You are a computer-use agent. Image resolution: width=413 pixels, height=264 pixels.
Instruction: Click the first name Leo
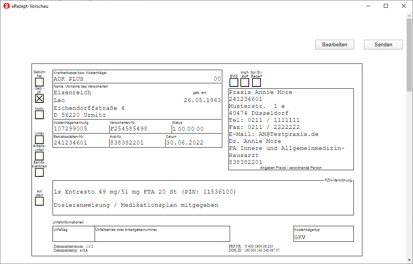pos(59,100)
